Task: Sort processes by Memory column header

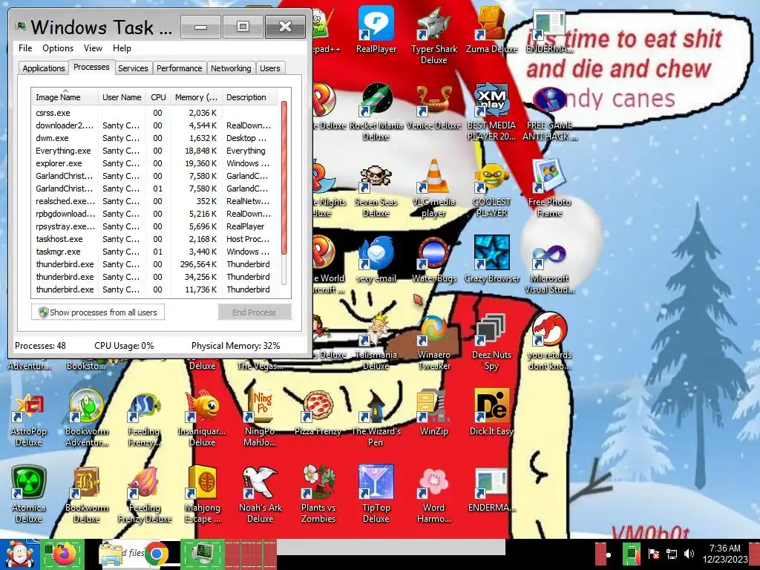Action: (196, 97)
